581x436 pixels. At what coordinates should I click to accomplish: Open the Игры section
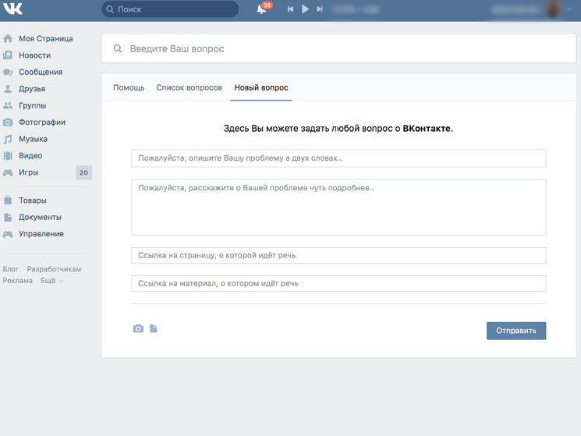click(x=29, y=172)
